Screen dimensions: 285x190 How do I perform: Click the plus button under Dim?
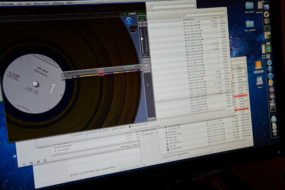pos(145,25)
